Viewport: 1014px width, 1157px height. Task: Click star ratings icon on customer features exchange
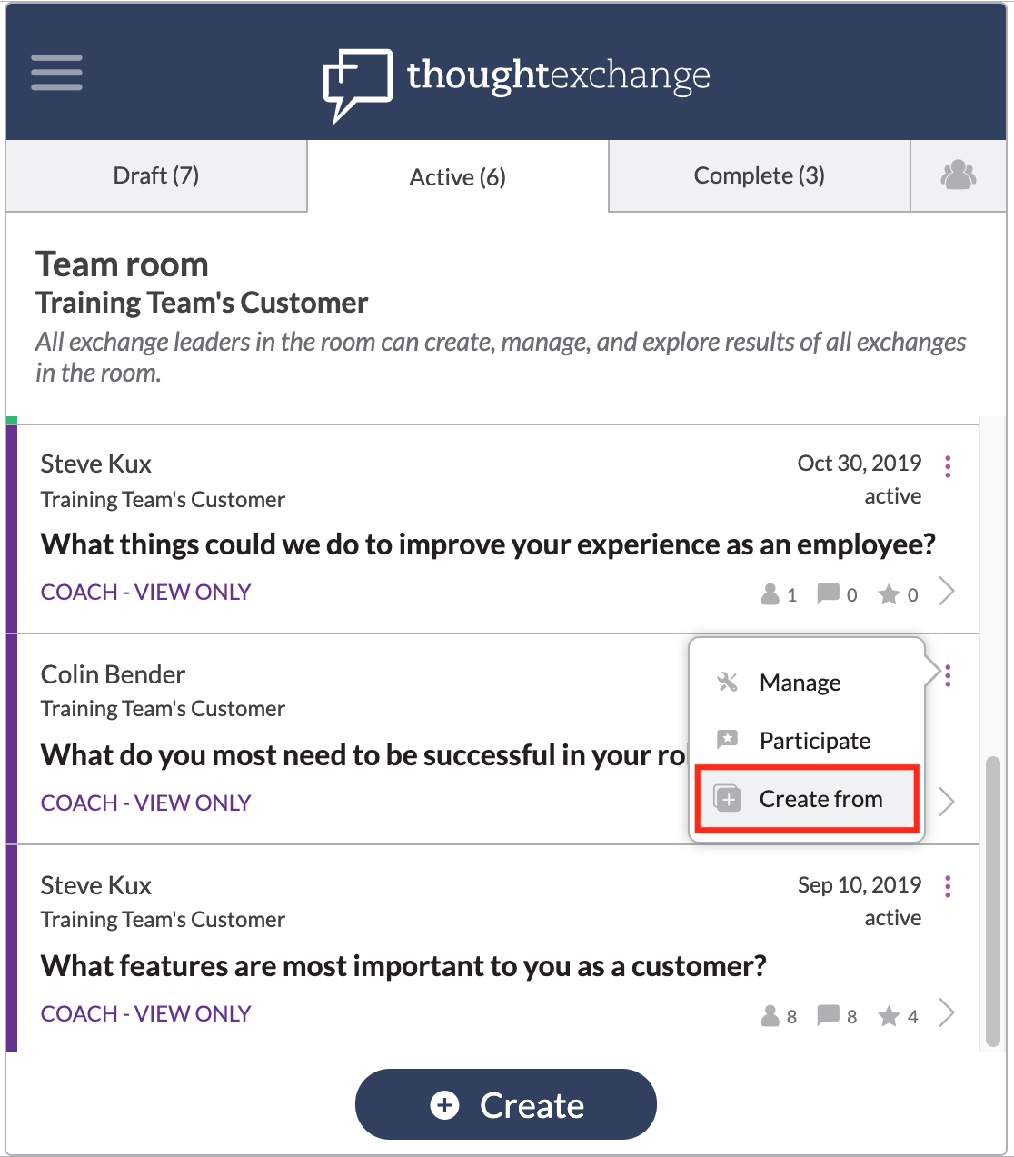tap(889, 1016)
